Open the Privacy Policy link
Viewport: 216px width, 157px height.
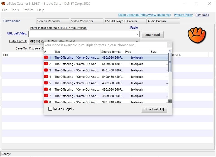[183, 15]
